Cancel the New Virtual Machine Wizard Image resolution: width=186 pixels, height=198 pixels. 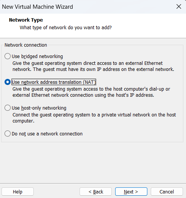(x=167, y=192)
